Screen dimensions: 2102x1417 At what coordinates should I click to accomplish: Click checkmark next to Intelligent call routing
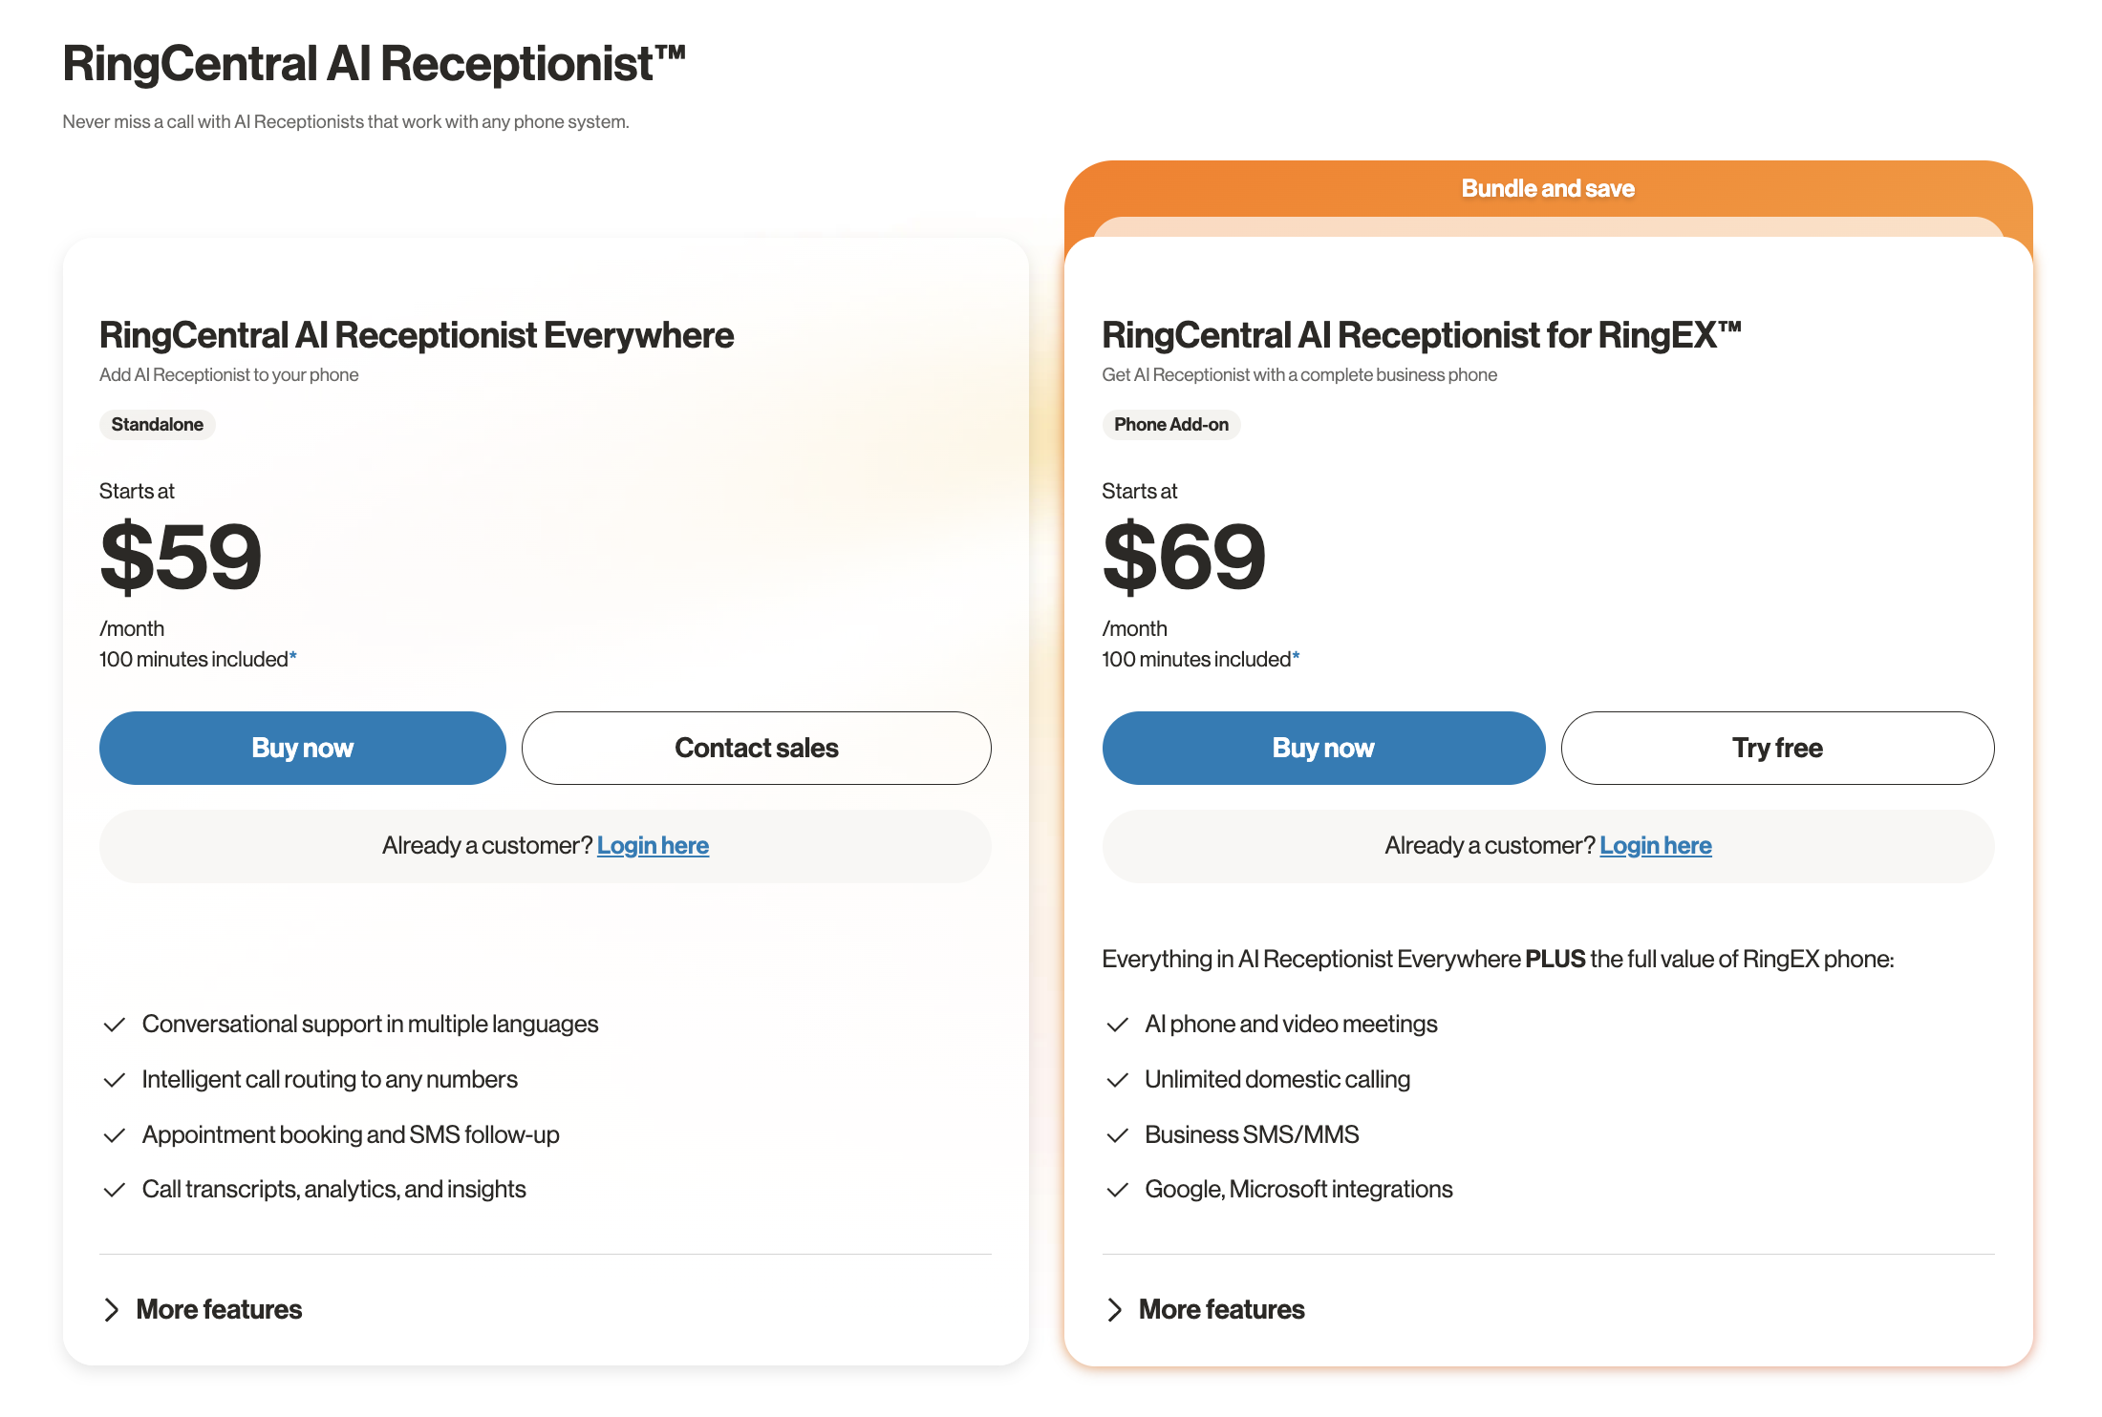pyautogui.click(x=115, y=1080)
